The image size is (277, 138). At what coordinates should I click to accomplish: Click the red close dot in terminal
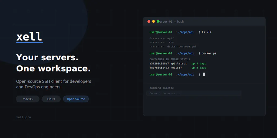149,22
